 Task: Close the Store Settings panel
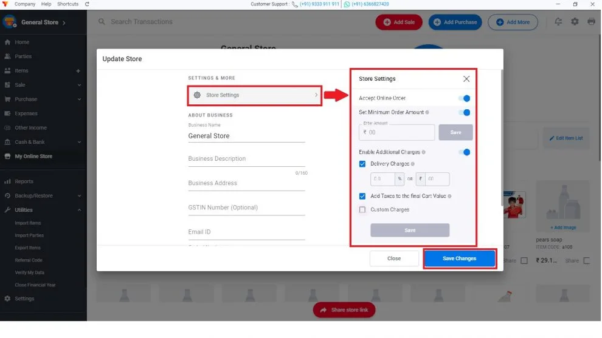(466, 79)
